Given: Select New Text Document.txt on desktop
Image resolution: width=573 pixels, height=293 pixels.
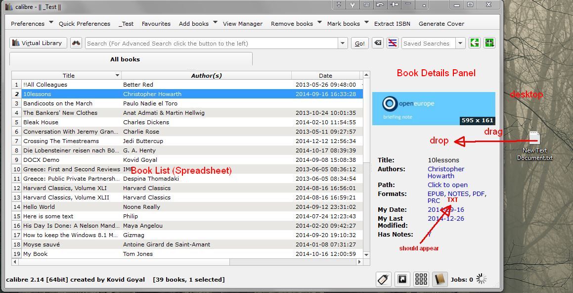Looking at the screenshot, I should [x=534, y=146].
